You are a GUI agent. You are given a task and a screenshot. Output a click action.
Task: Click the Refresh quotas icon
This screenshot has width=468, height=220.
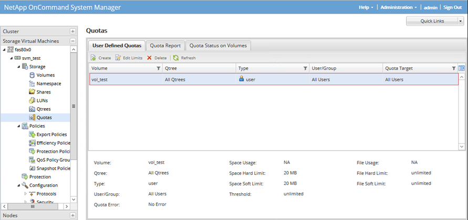(x=176, y=58)
